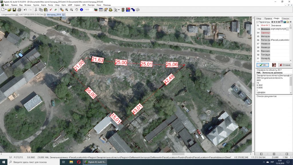
Task: Click the Print toolbar icon
Action: tap(19, 10)
